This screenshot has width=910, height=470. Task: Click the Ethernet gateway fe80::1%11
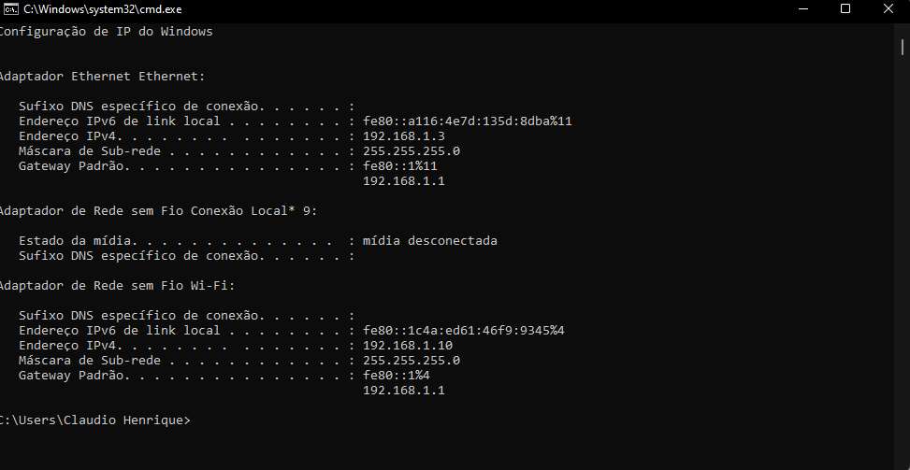coord(400,166)
